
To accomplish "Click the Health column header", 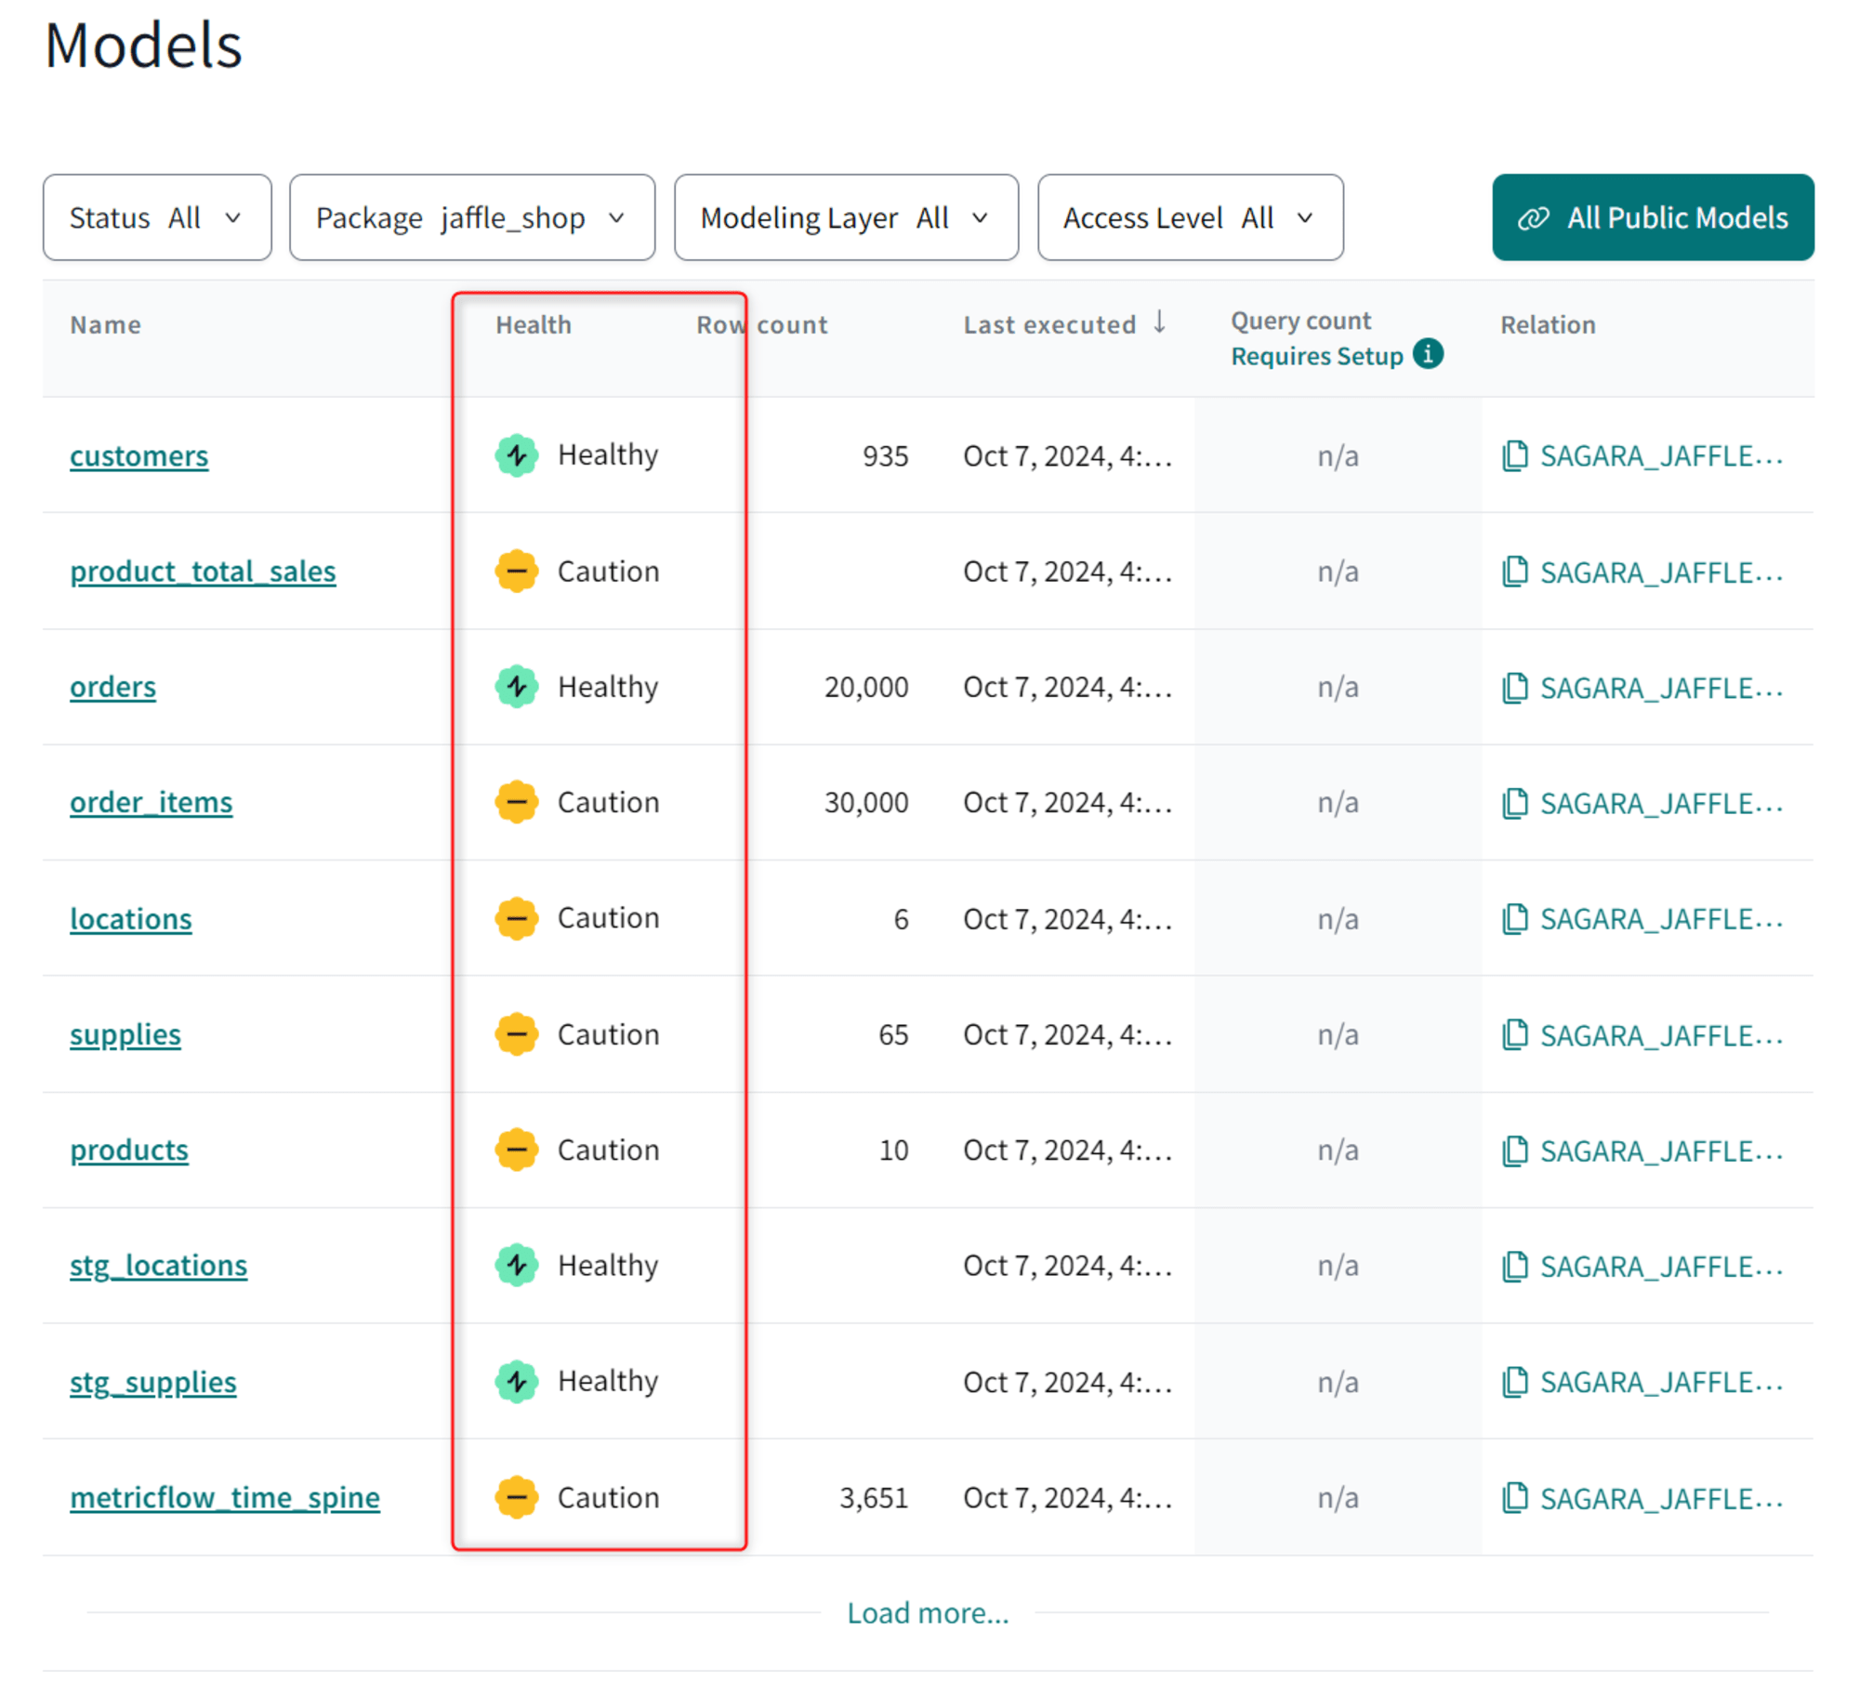I will (x=534, y=325).
